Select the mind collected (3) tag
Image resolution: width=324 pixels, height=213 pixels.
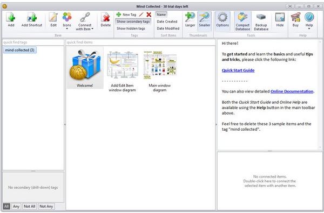pyautogui.click(x=20, y=50)
